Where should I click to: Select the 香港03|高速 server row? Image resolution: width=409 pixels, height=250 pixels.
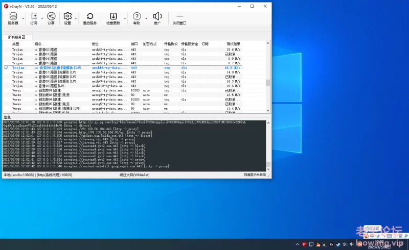[123, 54]
